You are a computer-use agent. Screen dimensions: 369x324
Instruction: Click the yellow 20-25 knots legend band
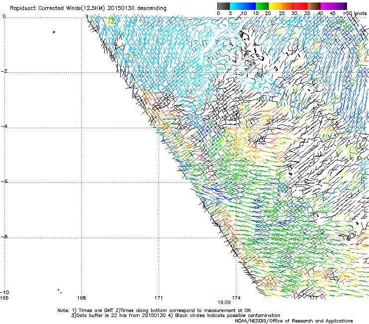click(275, 6)
